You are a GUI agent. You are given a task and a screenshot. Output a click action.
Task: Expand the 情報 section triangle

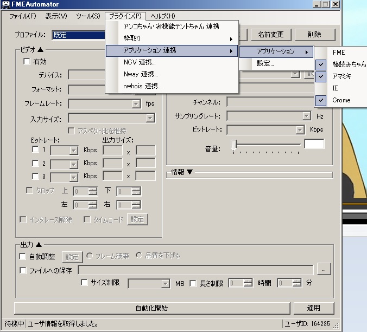190,172
